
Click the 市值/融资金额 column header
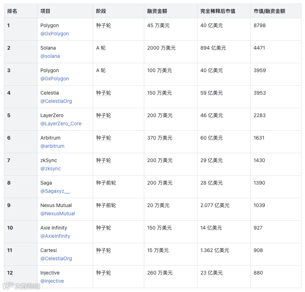[269, 11]
